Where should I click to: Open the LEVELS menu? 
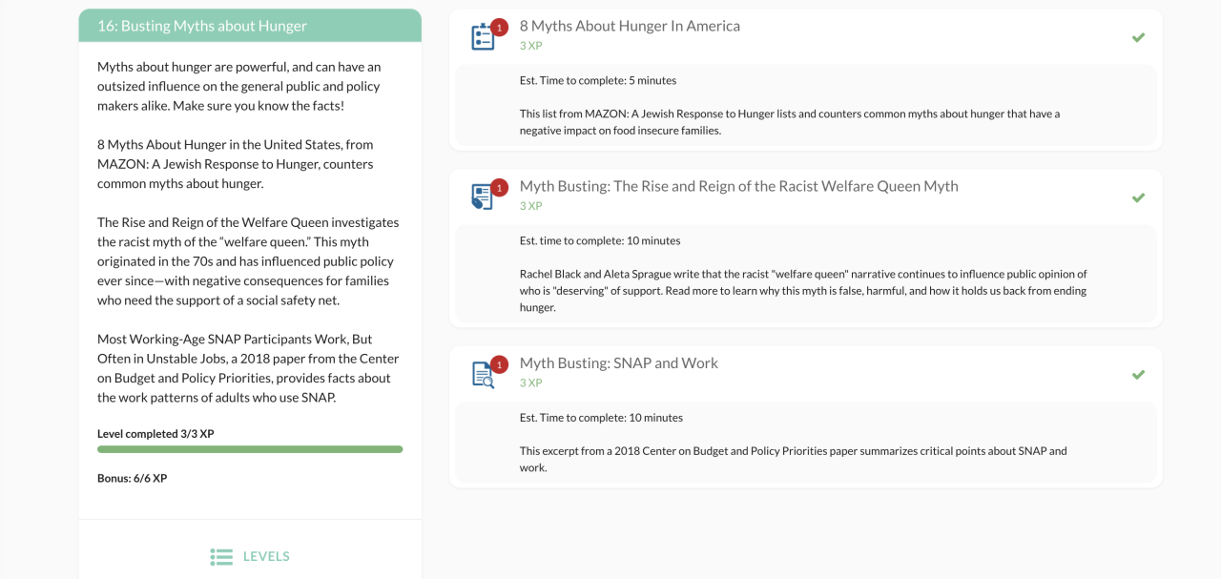(x=266, y=556)
